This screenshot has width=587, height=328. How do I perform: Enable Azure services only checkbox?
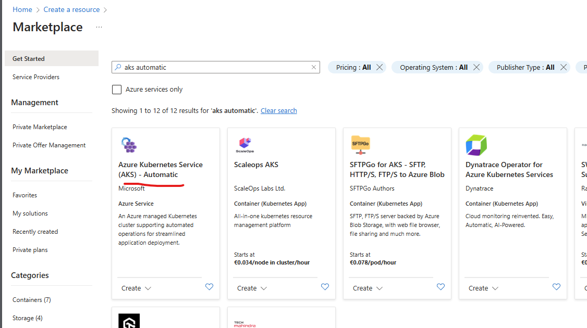(x=117, y=90)
